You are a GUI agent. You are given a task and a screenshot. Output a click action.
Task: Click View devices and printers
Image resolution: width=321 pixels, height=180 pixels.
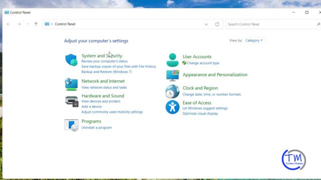click(101, 101)
